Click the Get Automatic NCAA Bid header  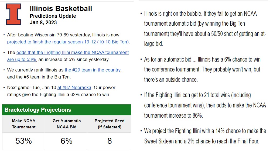[67, 124]
